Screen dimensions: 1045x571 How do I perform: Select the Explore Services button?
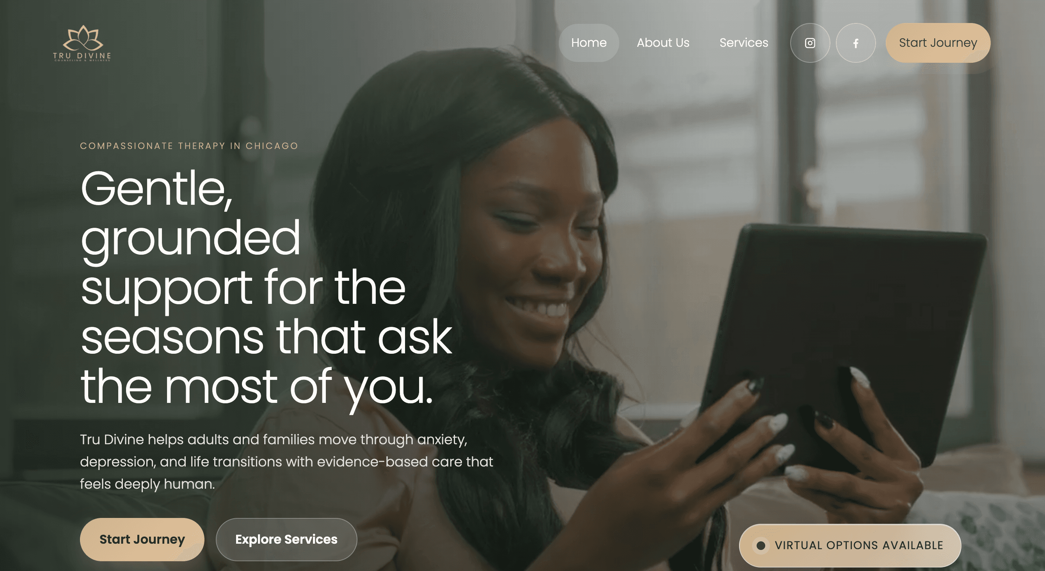(286, 539)
